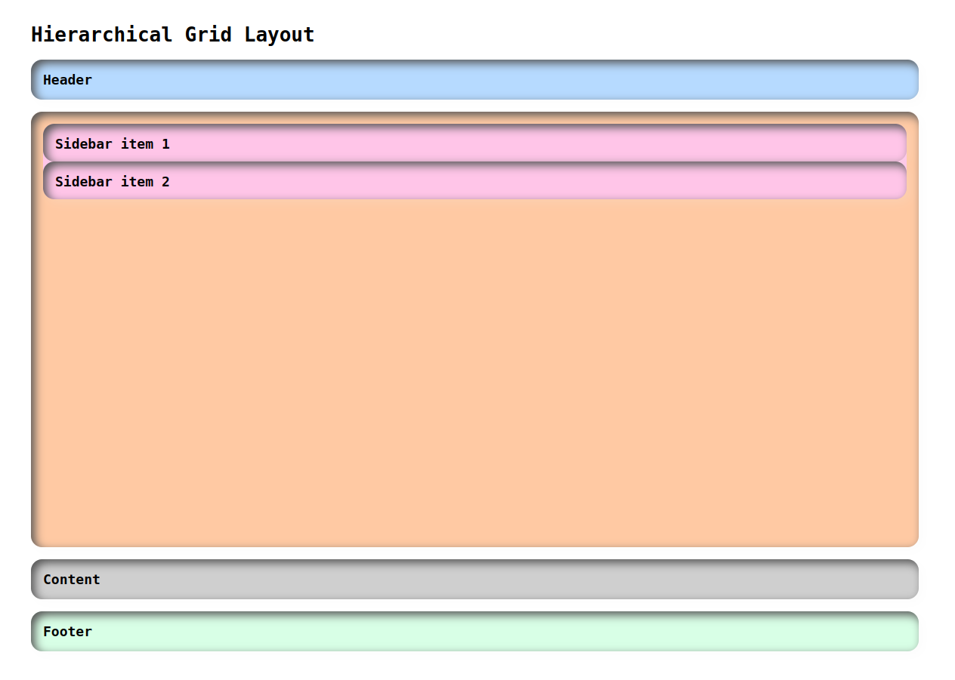This screenshot has height=680, width=955.
Task: Click the Header panel
Action: tap(474, 80)
